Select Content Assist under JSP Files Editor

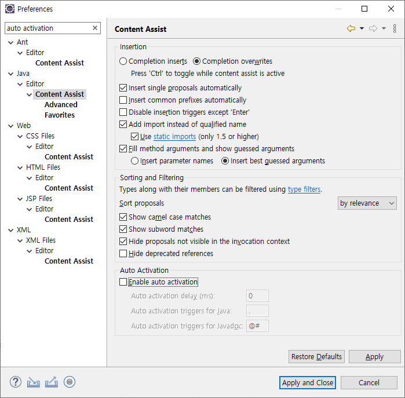coord(69,219)
